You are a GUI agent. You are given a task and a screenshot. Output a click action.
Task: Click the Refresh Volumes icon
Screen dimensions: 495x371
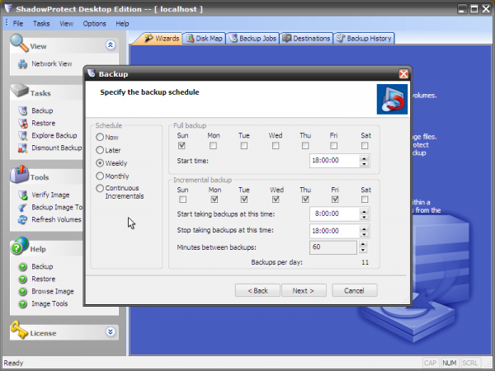pyautogui.click(x=23, y=219)
